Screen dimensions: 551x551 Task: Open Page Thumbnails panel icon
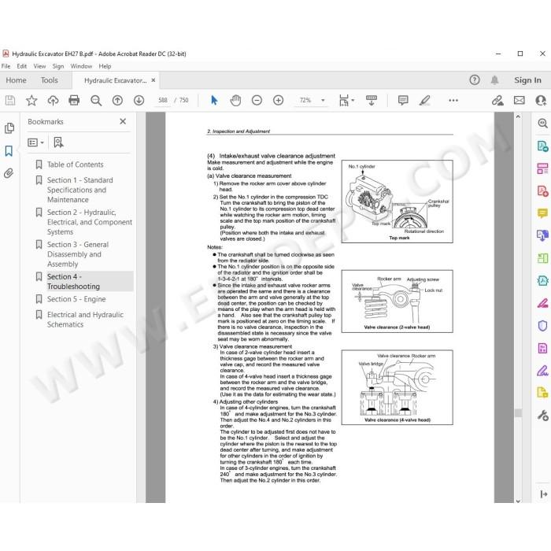coord(9,128)
